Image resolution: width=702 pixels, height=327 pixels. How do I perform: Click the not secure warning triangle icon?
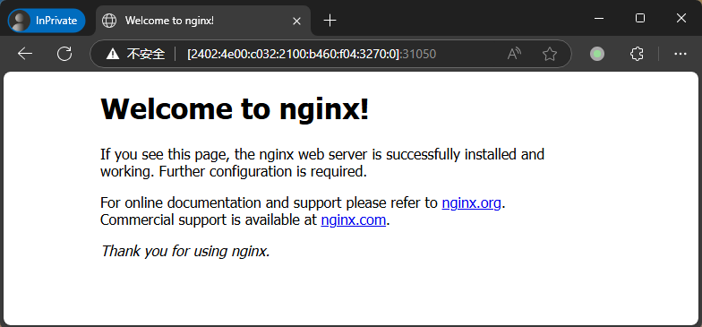click(x=113, y=54)
